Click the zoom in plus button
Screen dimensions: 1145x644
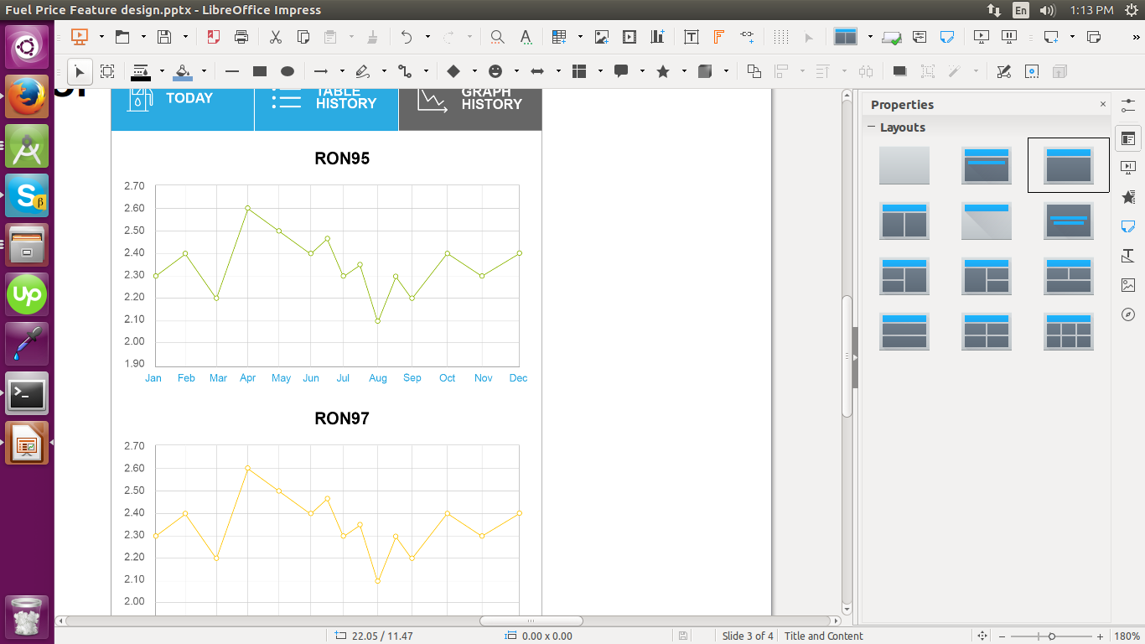[x=1100, y=636]
